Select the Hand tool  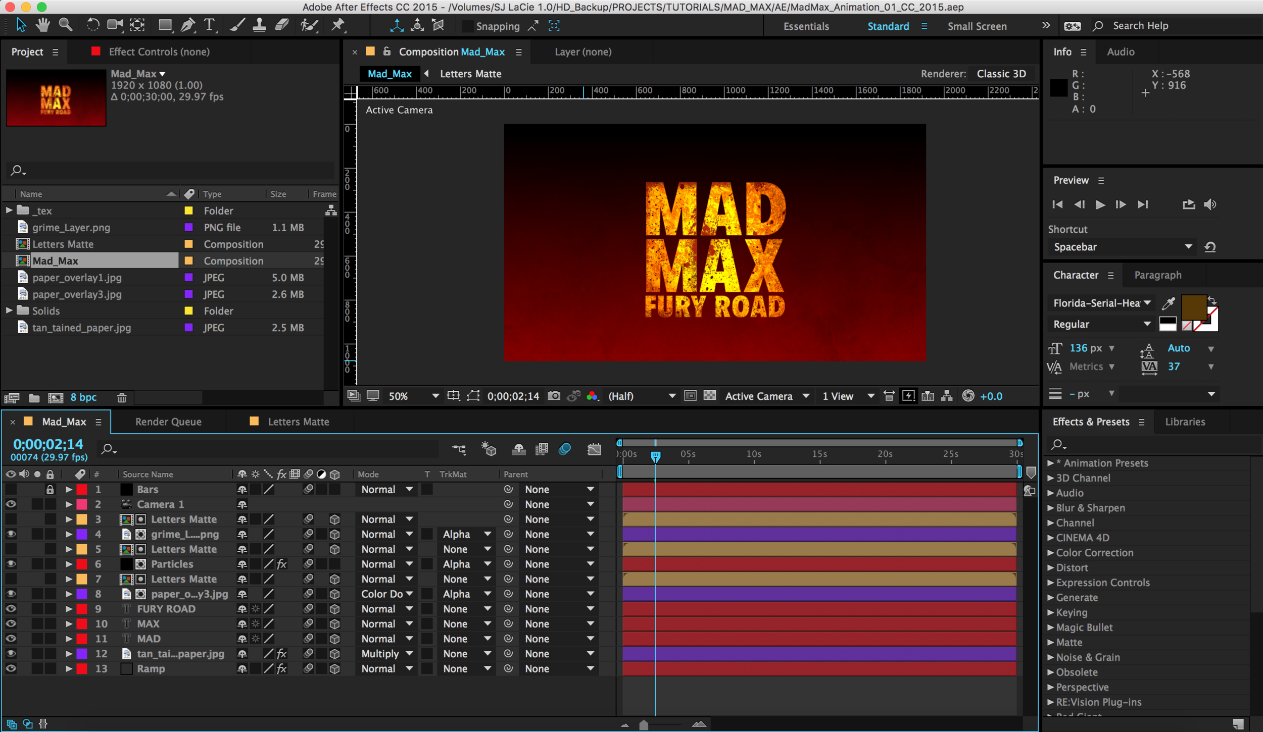click(x=43, y=25)
